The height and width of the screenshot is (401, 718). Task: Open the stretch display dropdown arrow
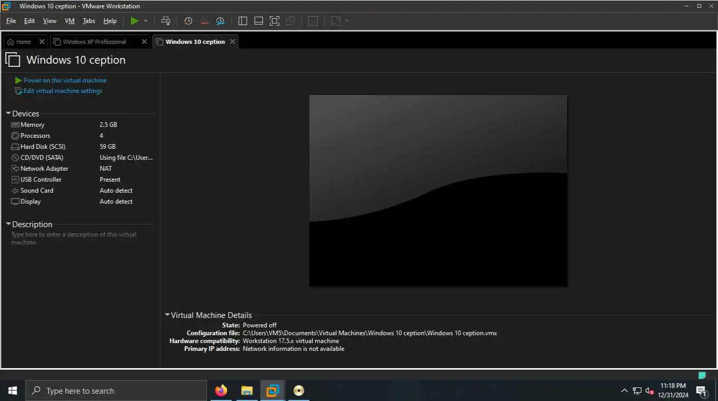coord(347,21)
